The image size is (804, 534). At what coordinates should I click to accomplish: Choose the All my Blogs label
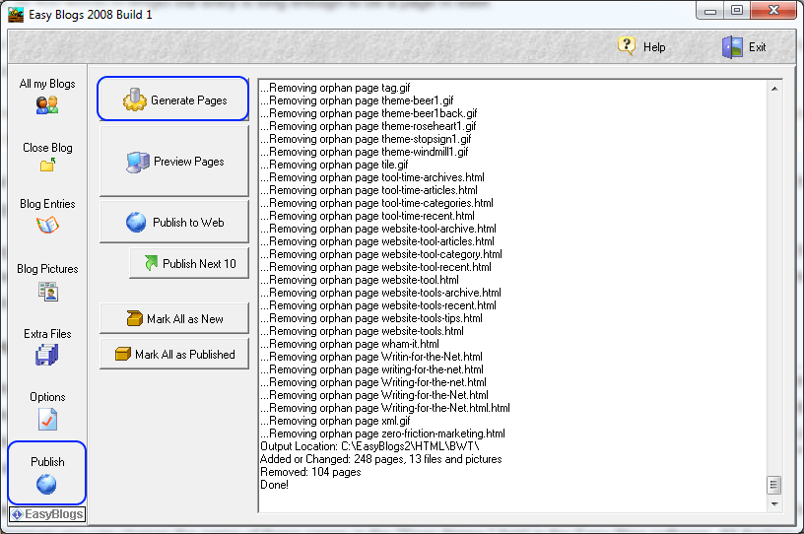47,84
